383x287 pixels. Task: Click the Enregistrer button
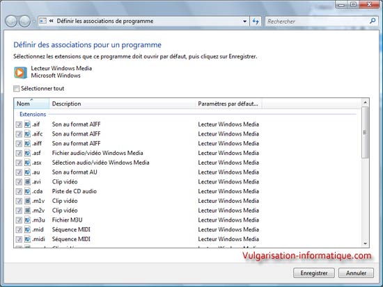314,273
